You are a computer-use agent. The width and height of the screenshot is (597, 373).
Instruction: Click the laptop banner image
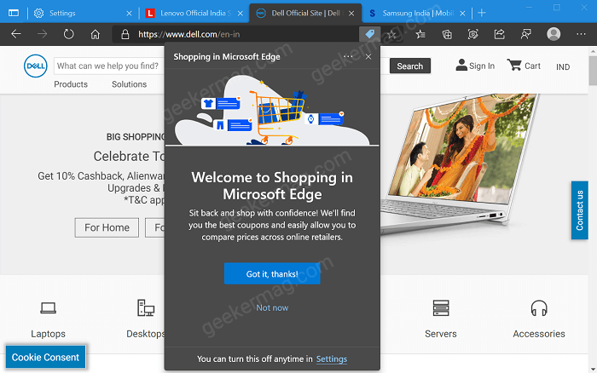tap(461, 164)
